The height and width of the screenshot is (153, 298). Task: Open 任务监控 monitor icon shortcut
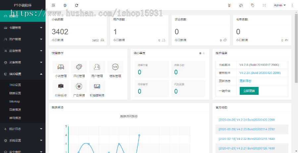[x=61, y=87]
